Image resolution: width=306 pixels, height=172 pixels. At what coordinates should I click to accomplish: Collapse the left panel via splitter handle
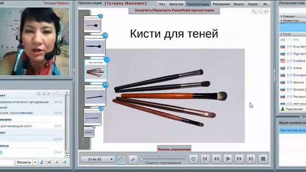click(74, 75)
